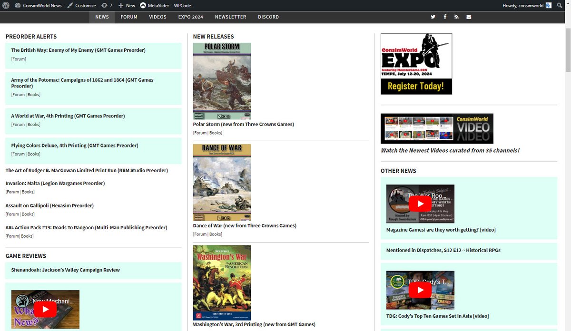
Task: Open WPCode in admin bar
Action: (x=182, y=5)
